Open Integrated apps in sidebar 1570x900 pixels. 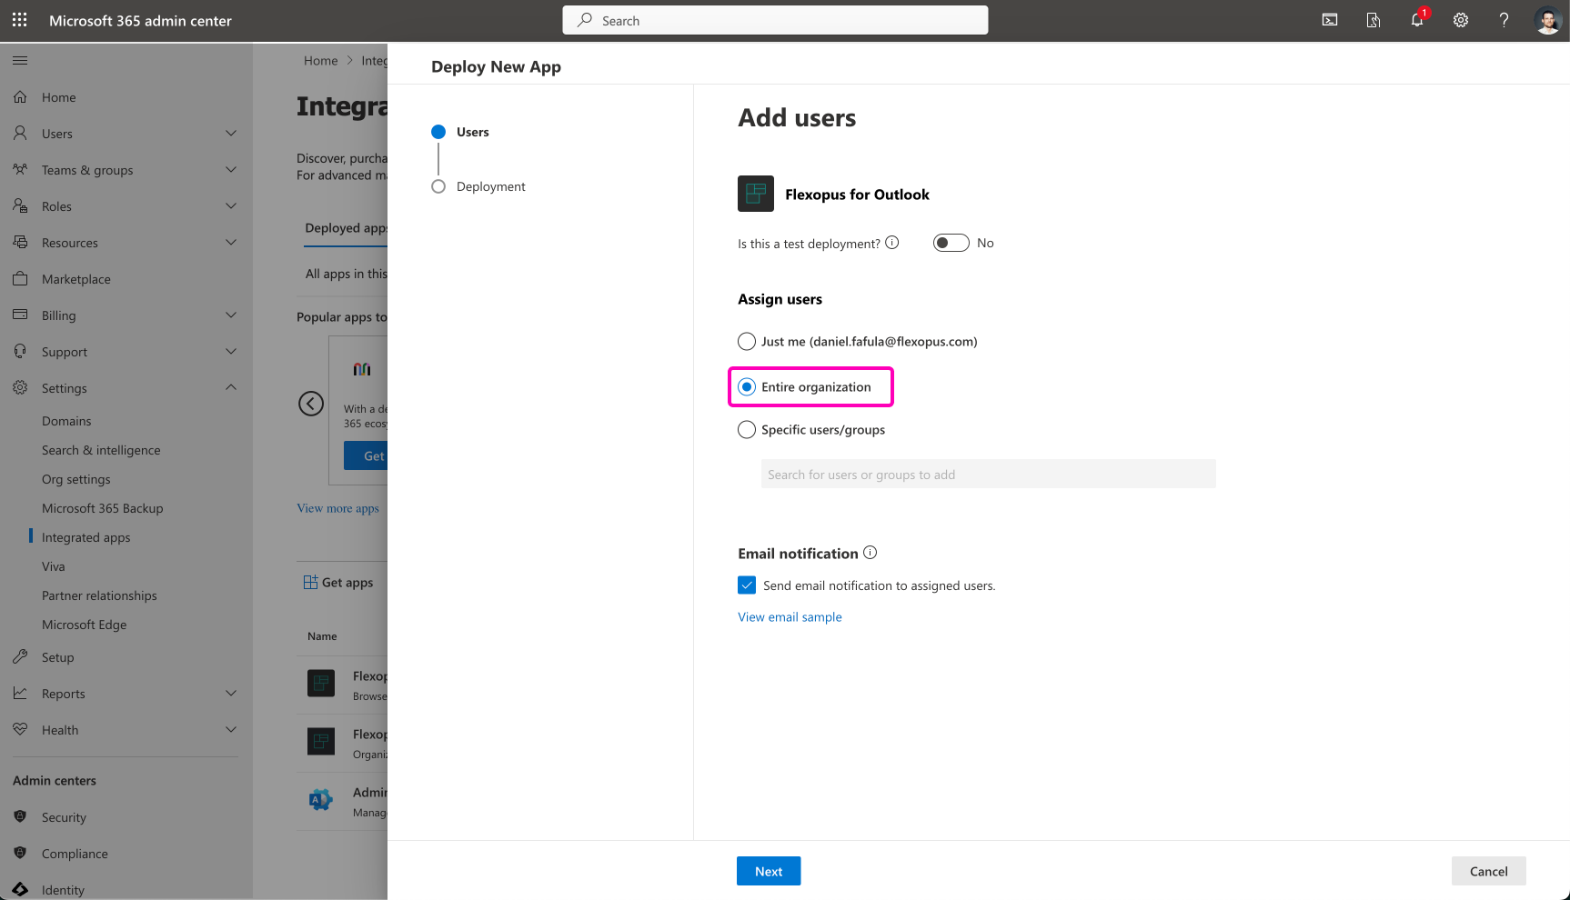[x=86, y=537]
